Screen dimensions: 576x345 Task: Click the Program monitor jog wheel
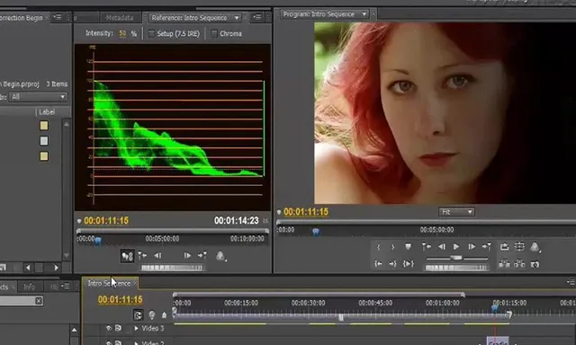click(456, 268)
